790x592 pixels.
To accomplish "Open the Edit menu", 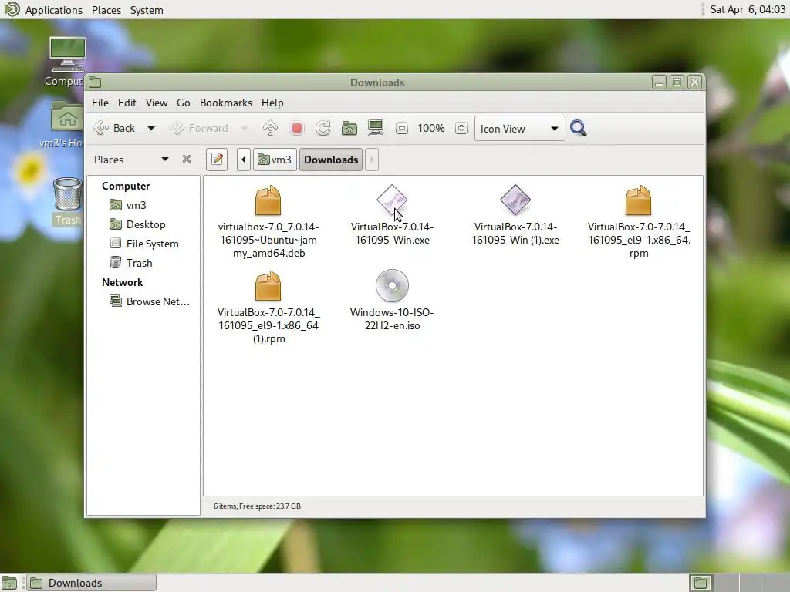I will 127,103.
